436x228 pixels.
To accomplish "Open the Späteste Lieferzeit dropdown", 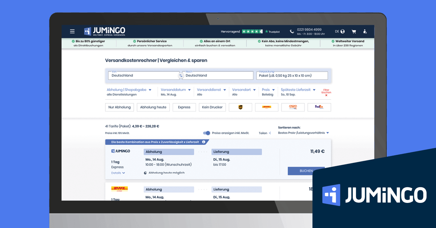I will 298,90.
